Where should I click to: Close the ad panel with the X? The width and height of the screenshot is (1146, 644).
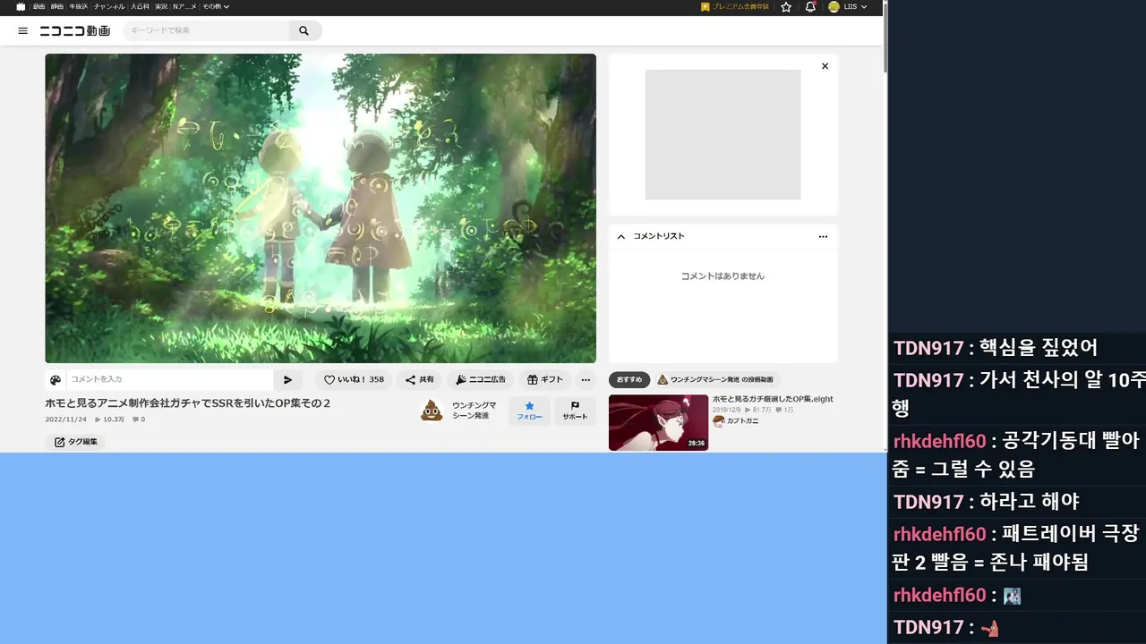[825, 66]
